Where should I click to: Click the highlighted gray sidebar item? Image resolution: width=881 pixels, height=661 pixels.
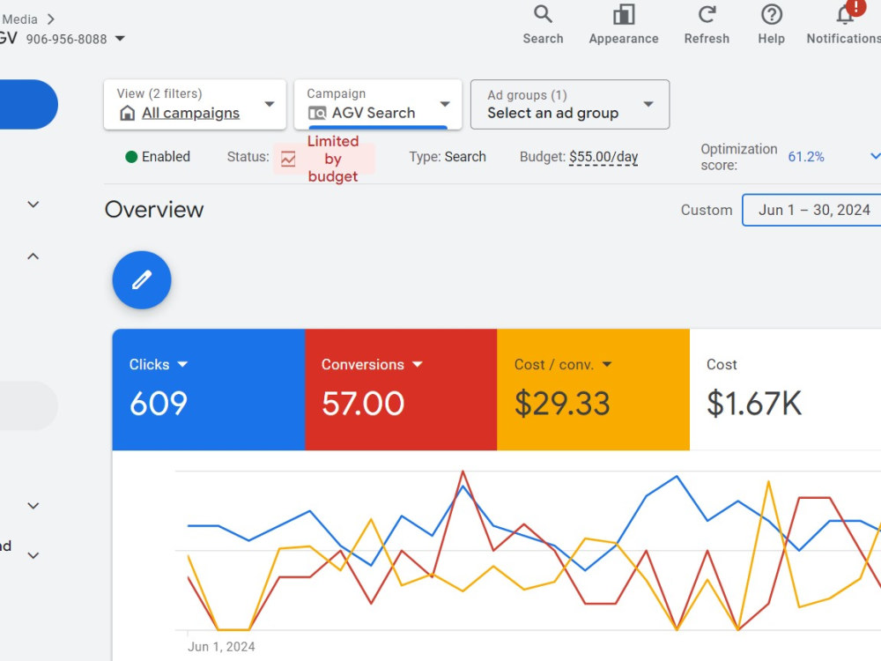tap(28, 405)
